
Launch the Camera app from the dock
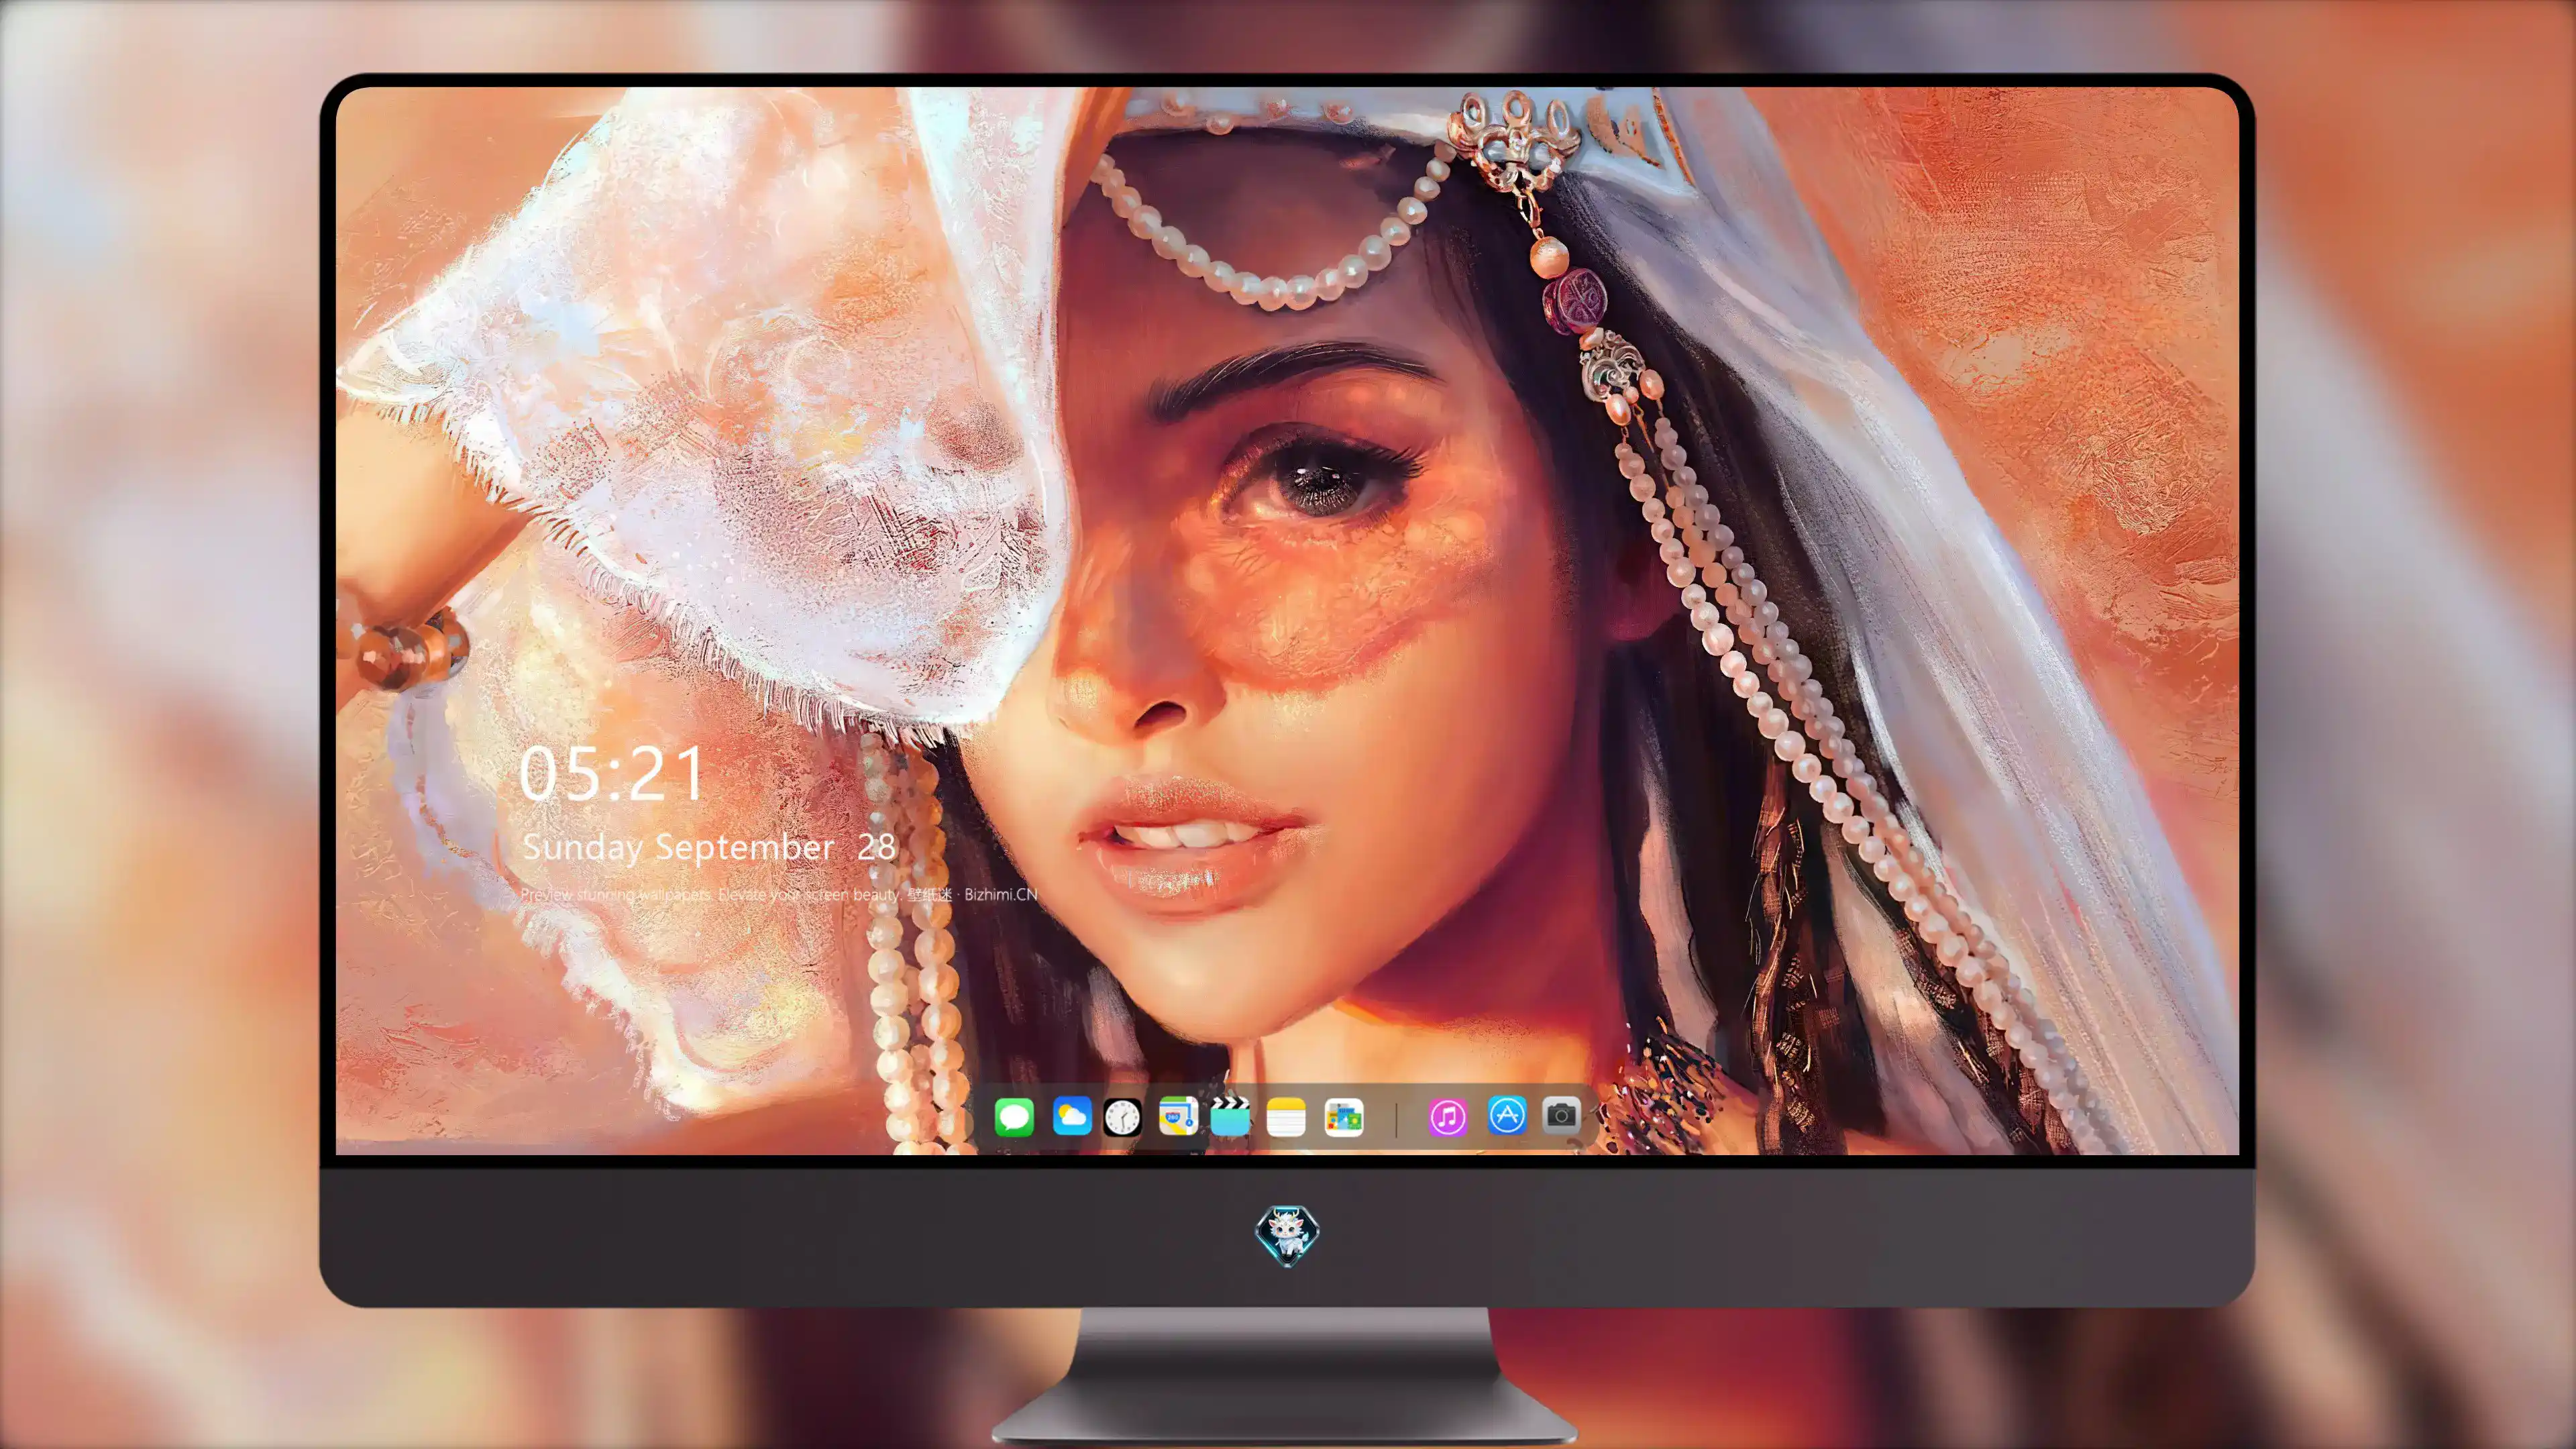pyautogui.click(x=1561, y=1115)
